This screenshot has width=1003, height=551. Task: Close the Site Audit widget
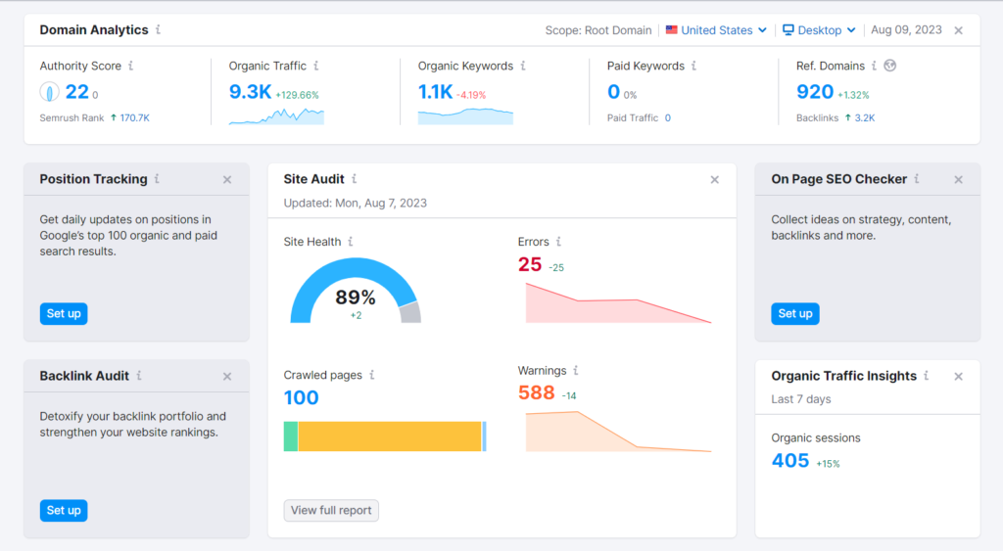(x=714, y=179)
